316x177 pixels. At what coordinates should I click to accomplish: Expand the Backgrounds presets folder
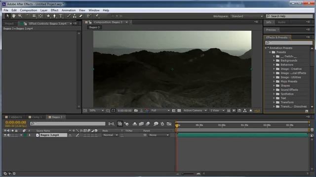(274, 60)
